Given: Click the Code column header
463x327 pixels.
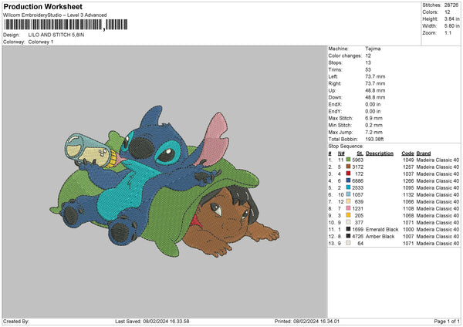Looking at the screenshot, I should coord(407,153).
